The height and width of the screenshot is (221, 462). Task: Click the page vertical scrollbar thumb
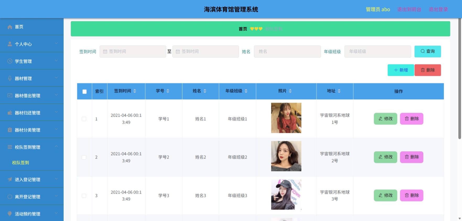tap(460, 79)
